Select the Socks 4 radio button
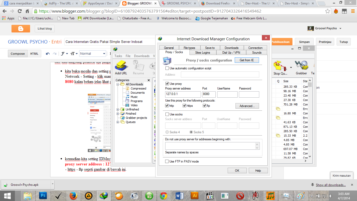 (167, 132)
